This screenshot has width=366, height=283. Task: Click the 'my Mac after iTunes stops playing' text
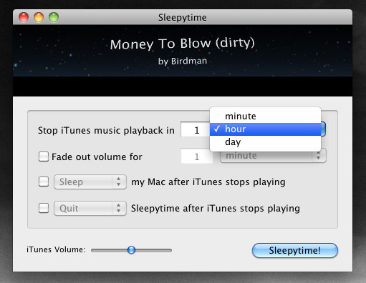pos(208,182)
